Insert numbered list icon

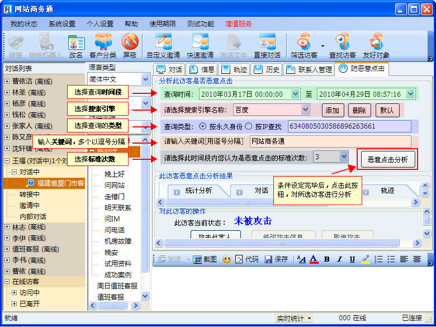[x=378, y=259]
